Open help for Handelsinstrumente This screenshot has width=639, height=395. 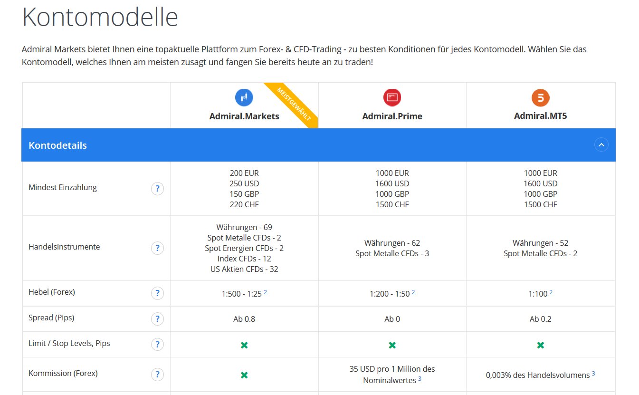(157, 248)
